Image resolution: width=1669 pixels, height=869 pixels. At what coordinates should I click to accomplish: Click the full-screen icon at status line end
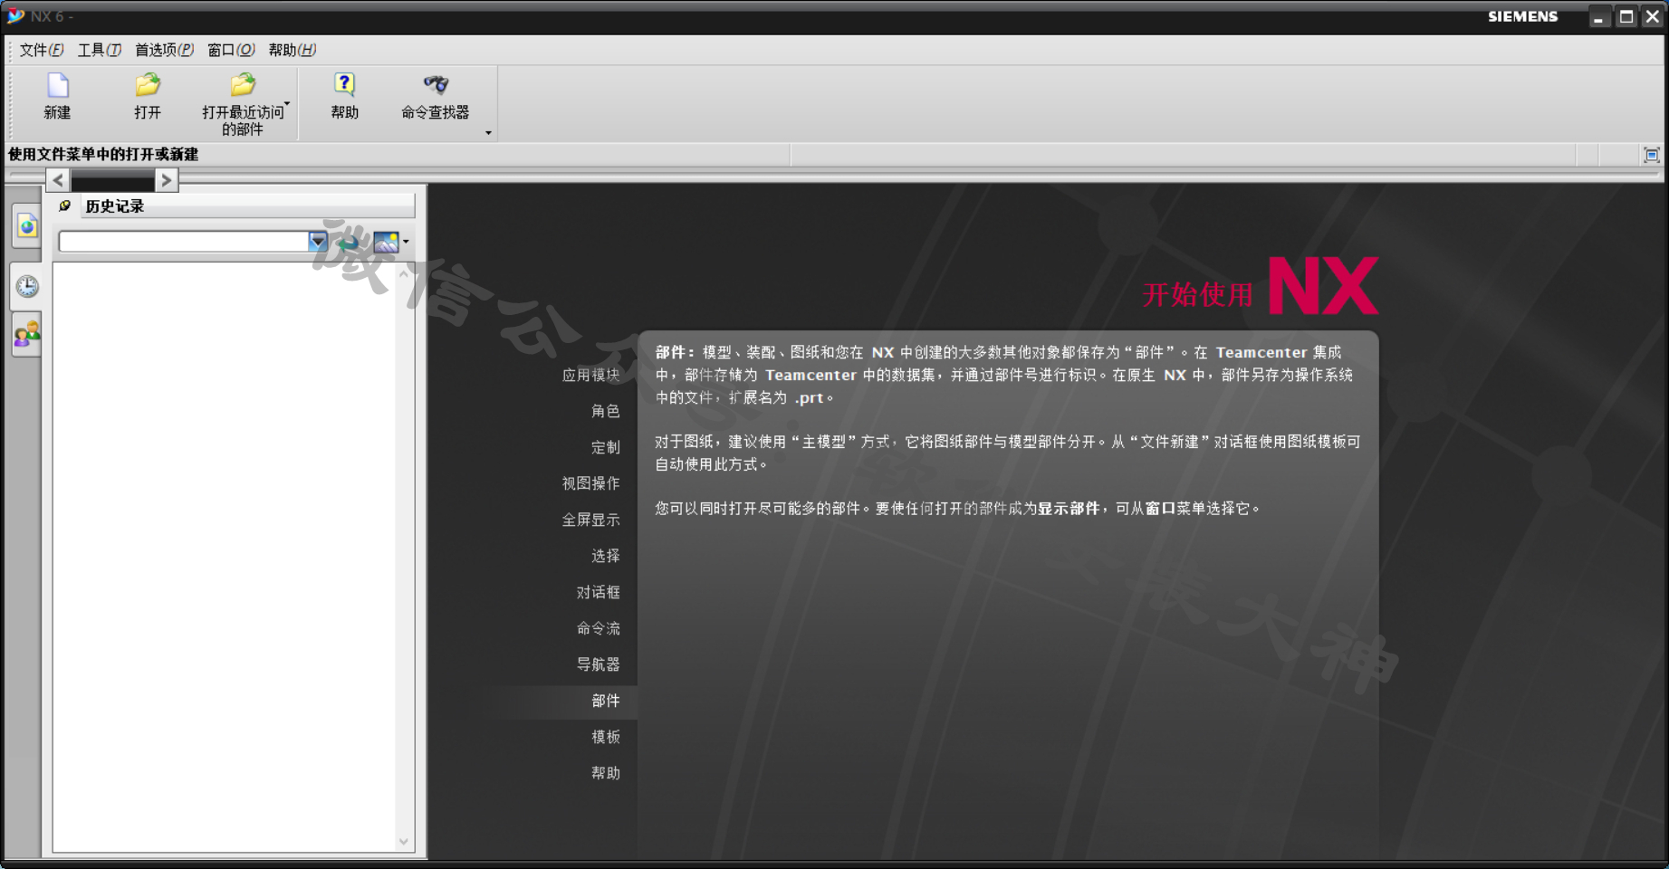pos(1652,155)
